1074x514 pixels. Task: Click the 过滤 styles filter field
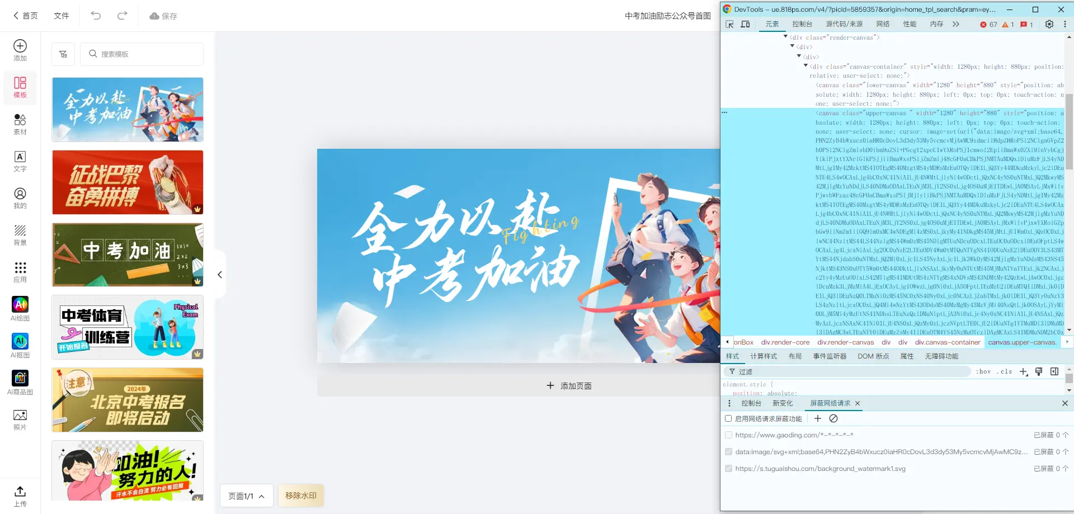pyautogui.click(x=847, y=371)
